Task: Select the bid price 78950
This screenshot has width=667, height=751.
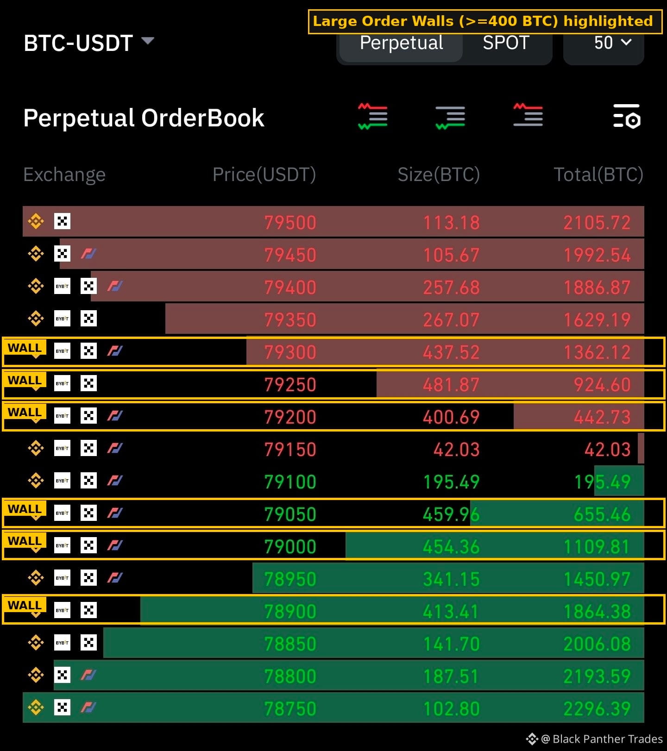Action: (290, 579)
